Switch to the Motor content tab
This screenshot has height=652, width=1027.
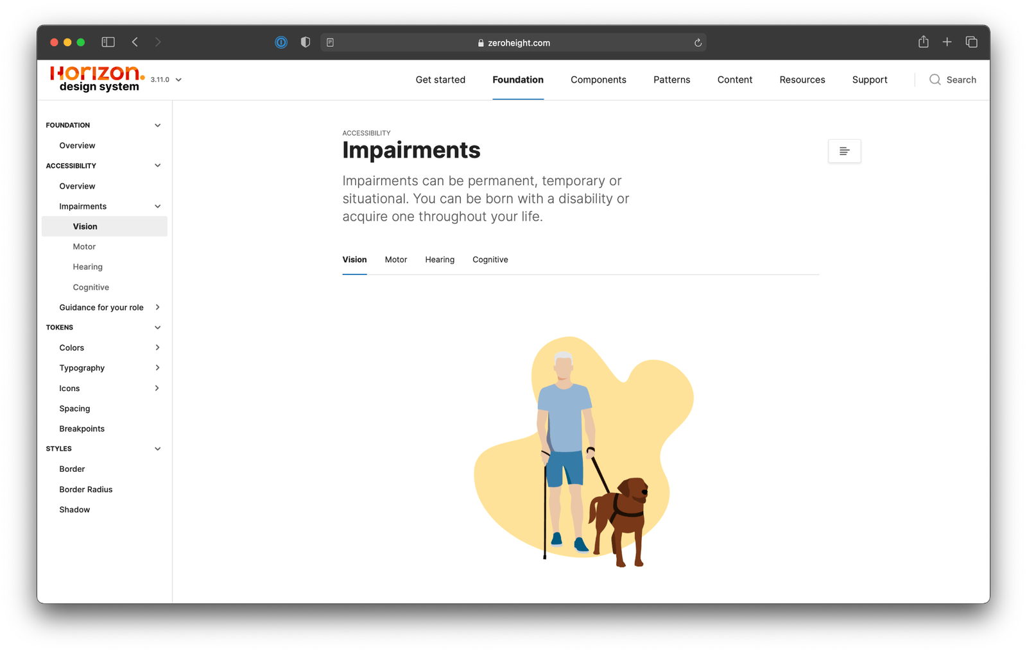click(x=396, y=260)
